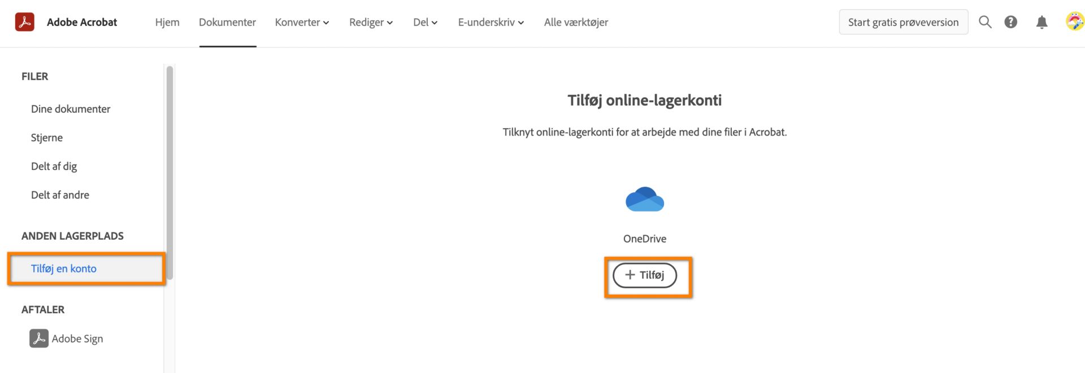The height and width of the screenshot is (373, 1085).
Task: Click the Tilføj online-lagerkonti heading
Action: [645, 100]
